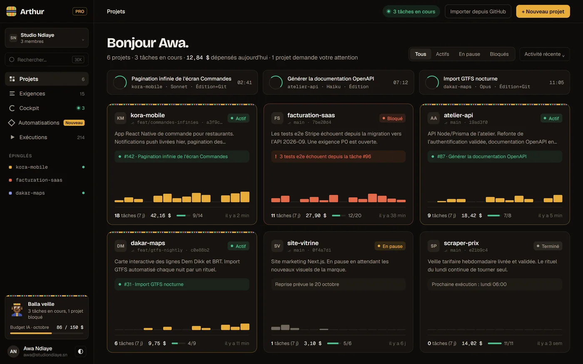Screen dimensions: 583x364
Task: Click the Budget IA octobre progress bar
Action: 47,333
